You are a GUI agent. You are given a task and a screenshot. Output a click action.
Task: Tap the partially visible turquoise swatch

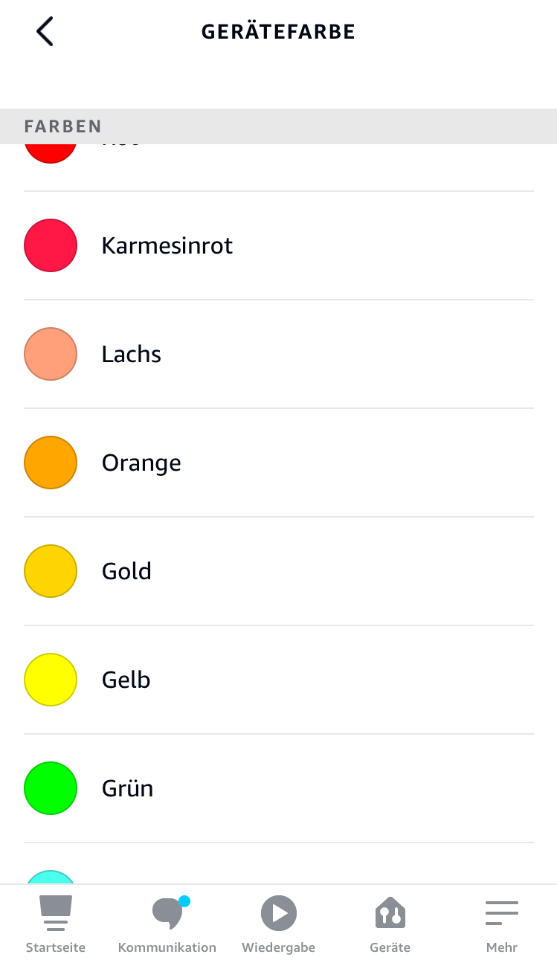[51, 877]
